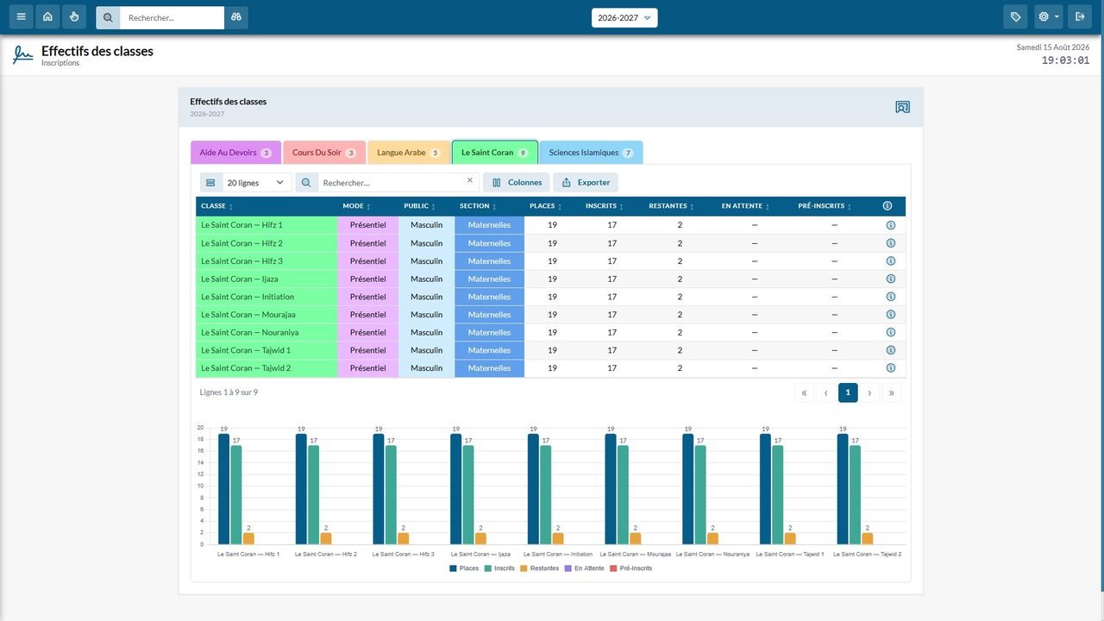Open the 20 lignes page size dropdown
1104x621 pixels.
[256, 183]
